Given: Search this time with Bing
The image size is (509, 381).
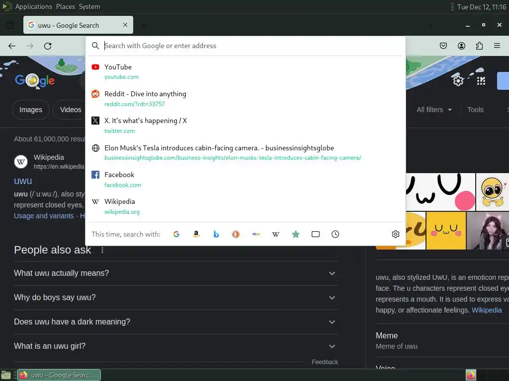Looking at the screenshot, I should [x=216, y=234].
